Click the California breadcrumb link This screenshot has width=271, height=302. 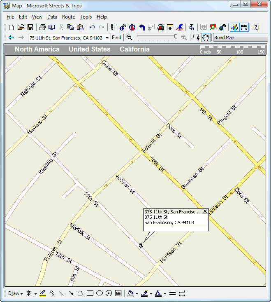pos(134,49)
